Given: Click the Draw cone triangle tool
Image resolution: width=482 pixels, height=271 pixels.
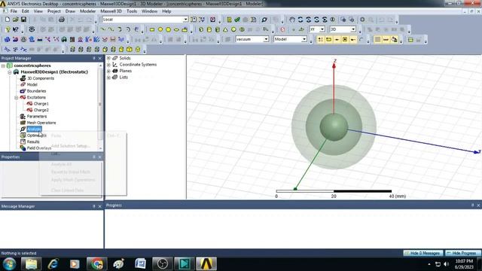Looking at the screenshot, I should click(x=225, y=29).
